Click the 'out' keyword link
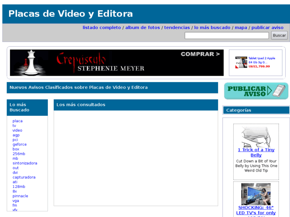This screenshot has height=217, width=290. [16, 168]
